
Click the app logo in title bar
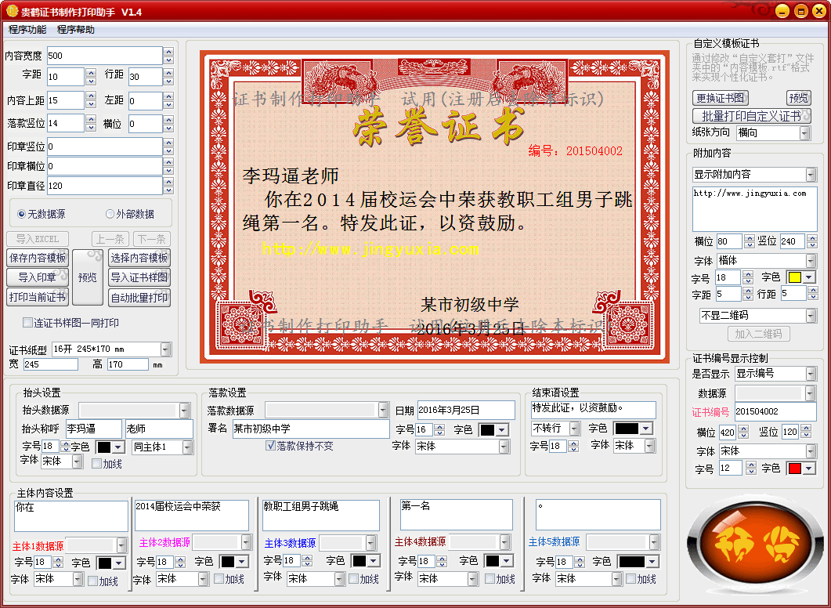[12, 11]
